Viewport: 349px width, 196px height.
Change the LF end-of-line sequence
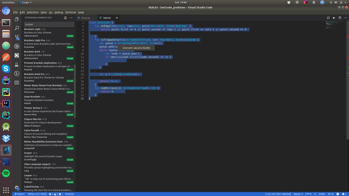click(x=315, y=194)
